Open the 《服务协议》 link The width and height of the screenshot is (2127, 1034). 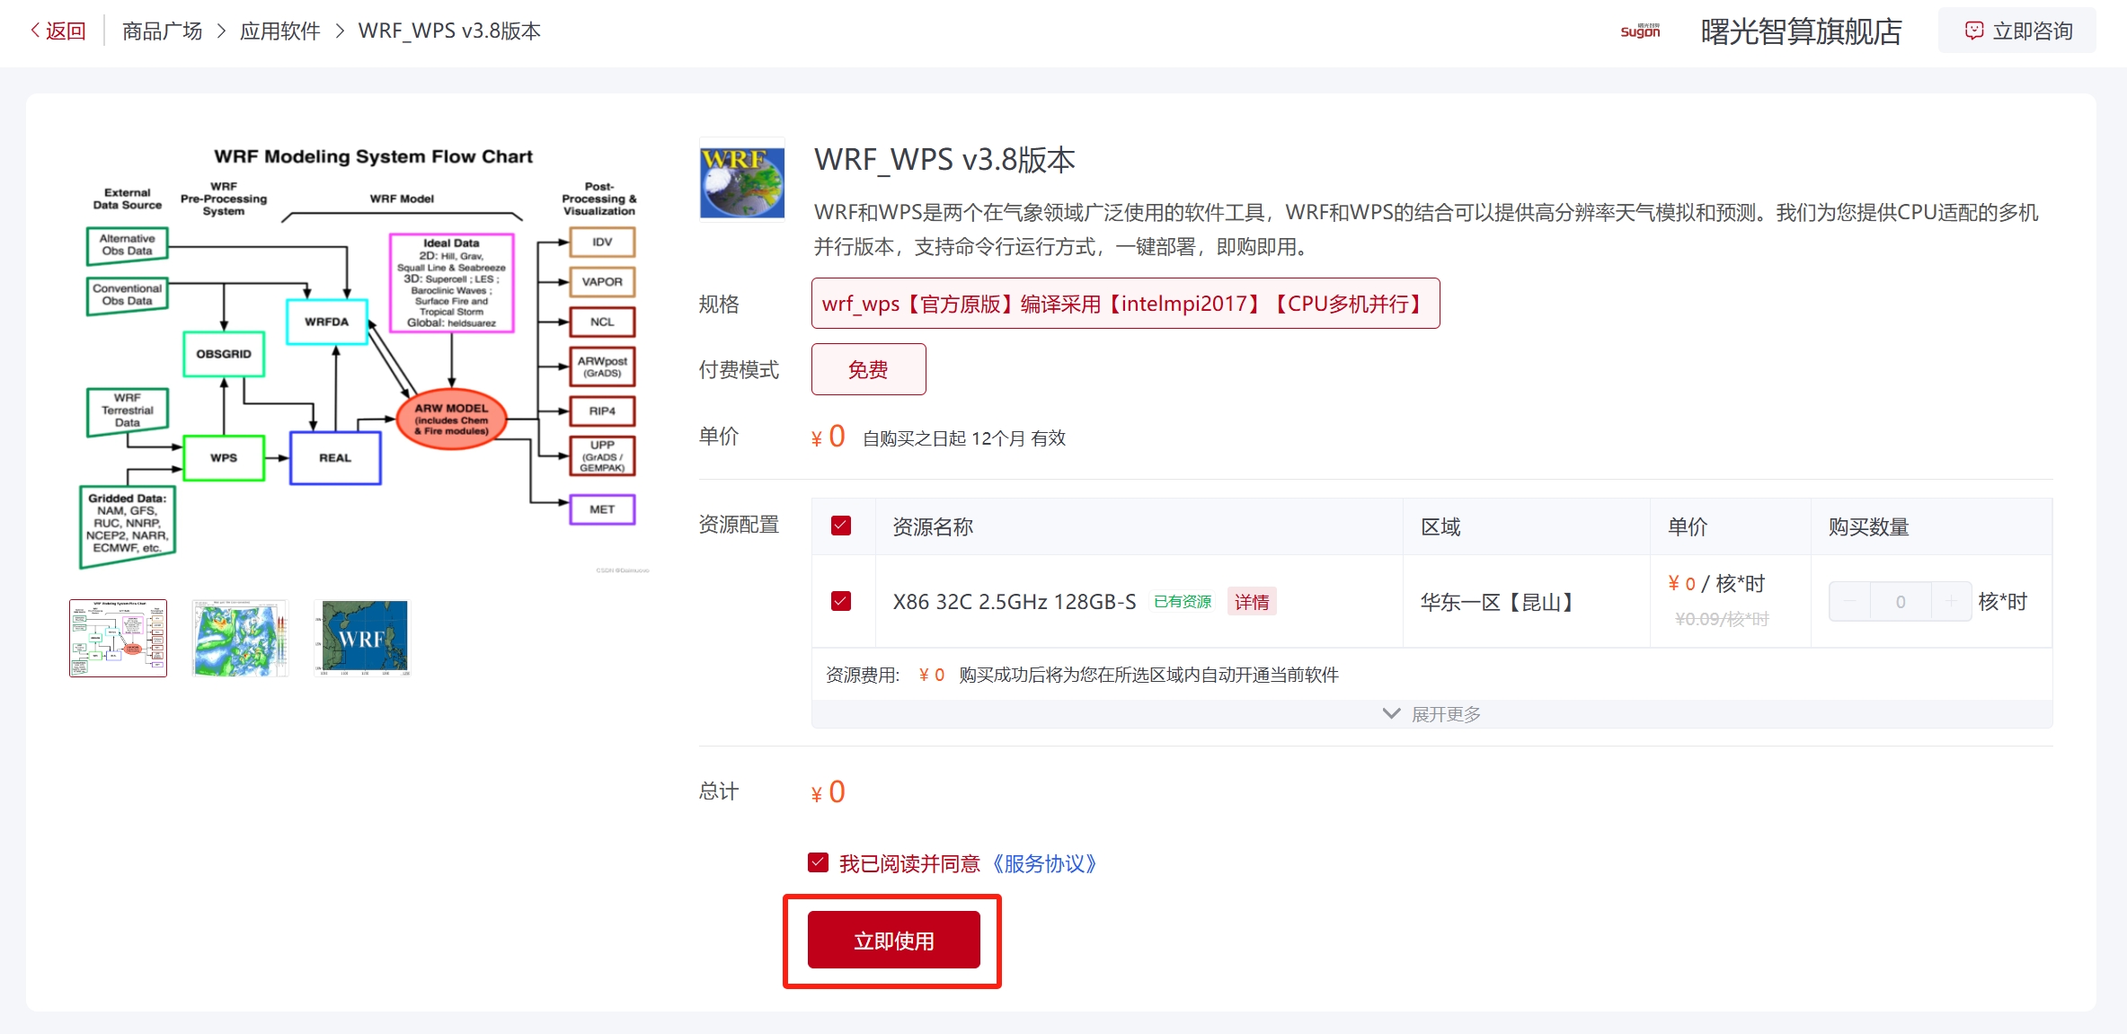click(x=1044, y=863)
